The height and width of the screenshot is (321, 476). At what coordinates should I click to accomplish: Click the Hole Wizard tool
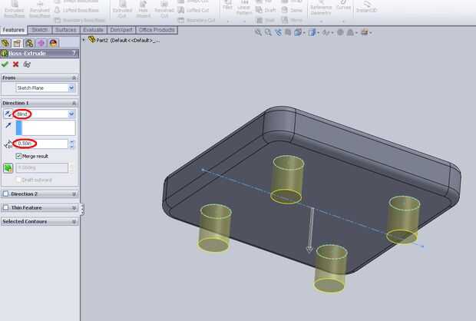pyautogui.click(x=143, y=9)
